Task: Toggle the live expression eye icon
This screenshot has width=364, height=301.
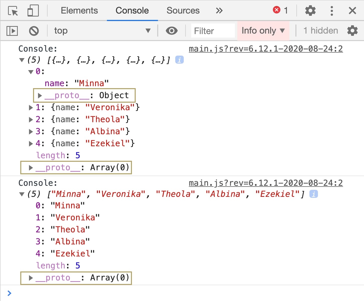Action: (x=171, y=31)
